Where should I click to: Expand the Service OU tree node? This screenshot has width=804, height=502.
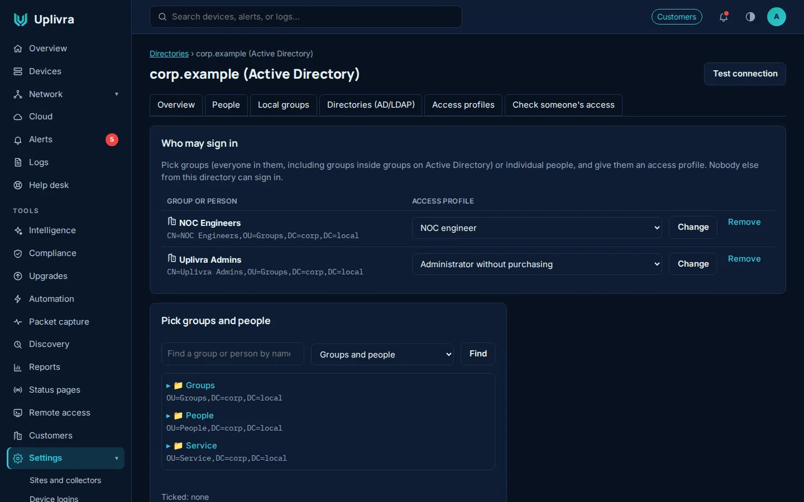168,446
